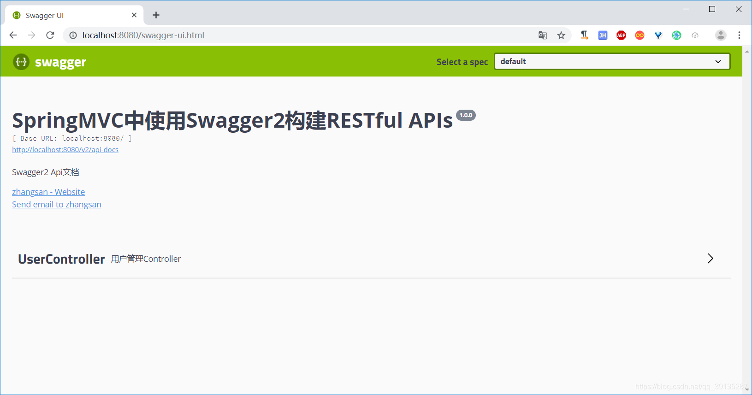Open the api-docs link

click(65, 150)
